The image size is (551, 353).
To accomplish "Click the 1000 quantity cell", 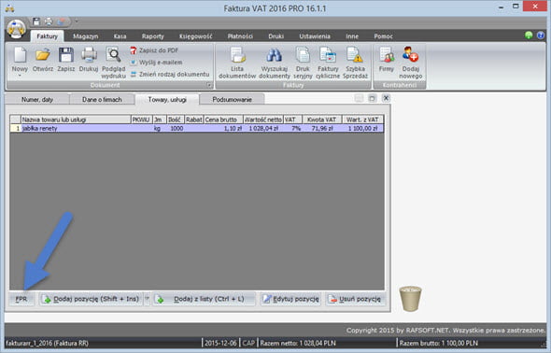I will tap(176, 128).
